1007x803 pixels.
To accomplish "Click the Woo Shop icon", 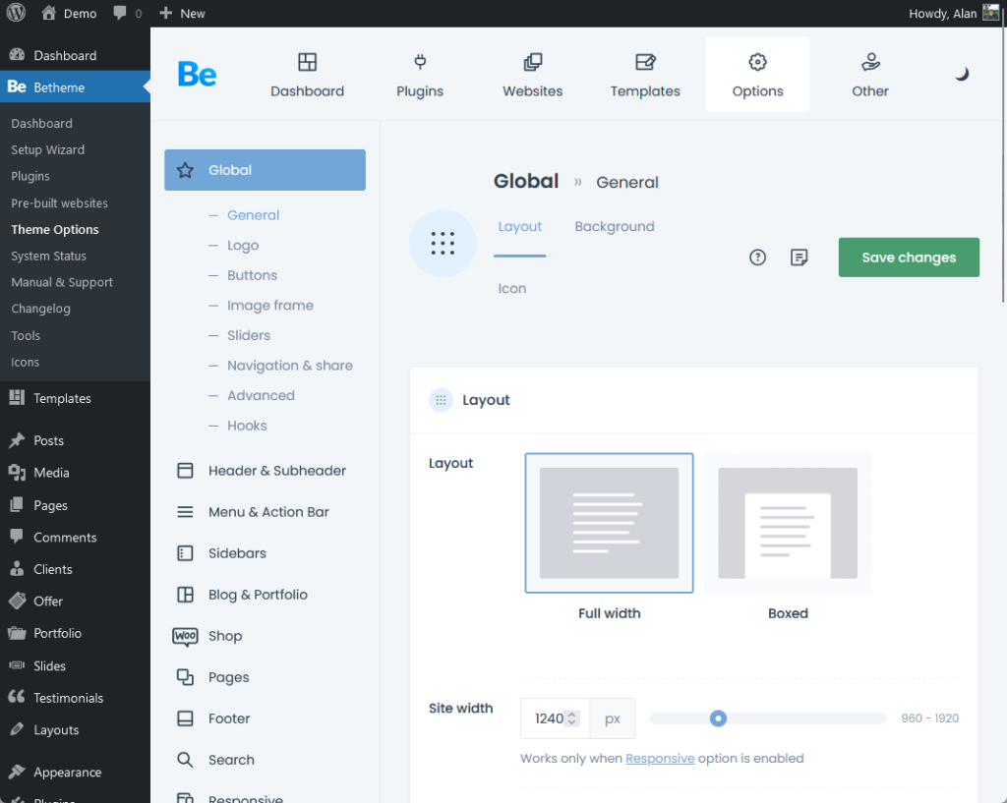I will pyautogui.click(x=185, y=636).
